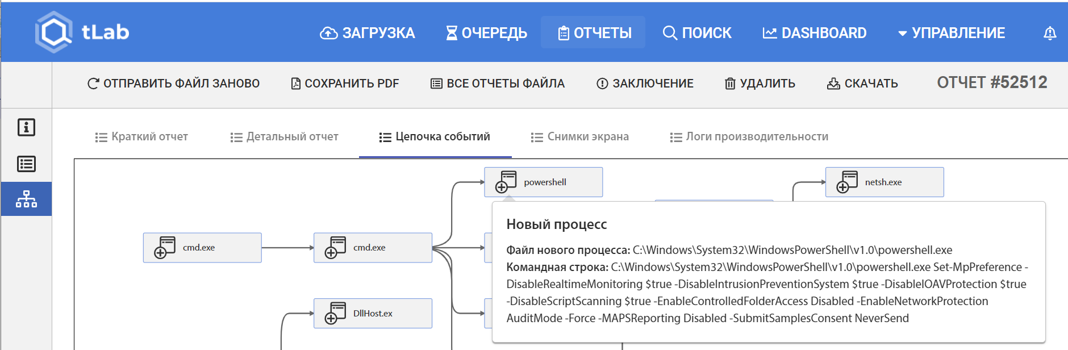
Task: Open the ОЧЕРЕДЬ queue page
Action: pyautogui.click(x=486, y=33)
